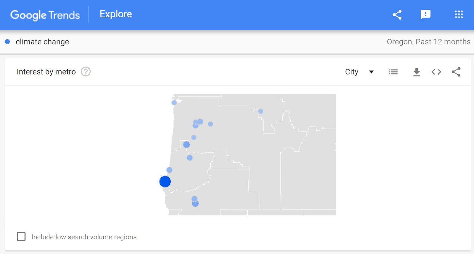
Task: Click the Google Trends logo to go home
Action: click(x=45, y=14)
